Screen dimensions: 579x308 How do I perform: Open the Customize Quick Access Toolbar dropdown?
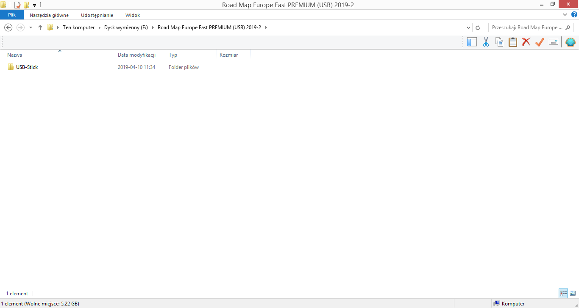[x=34, y=5]
